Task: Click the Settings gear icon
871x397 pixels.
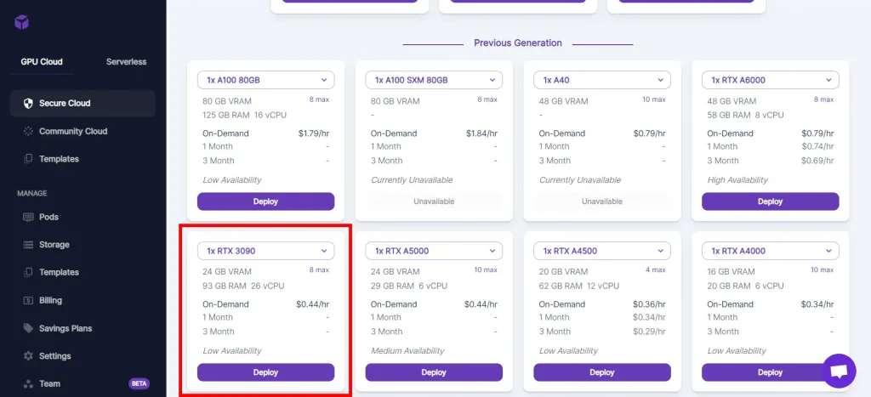Action: [28, 356]
